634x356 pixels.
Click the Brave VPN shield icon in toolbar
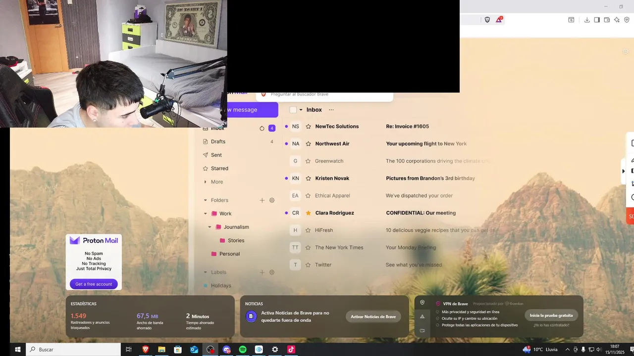pyautogui.click(x=627, y=20)
